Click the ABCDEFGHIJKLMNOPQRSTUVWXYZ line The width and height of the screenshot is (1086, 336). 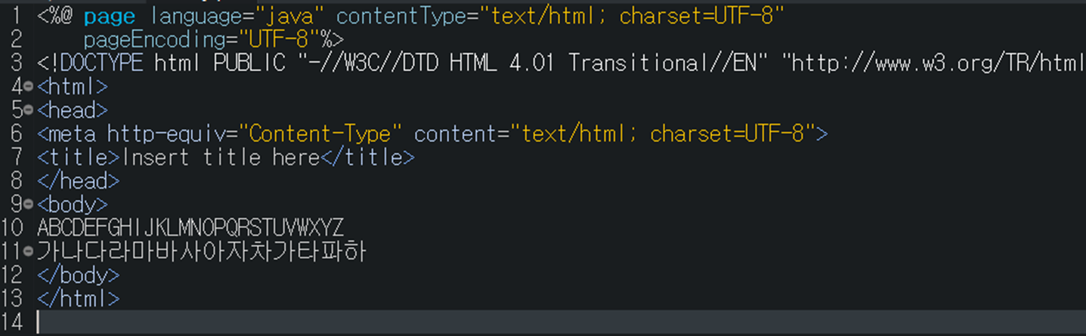190,227
